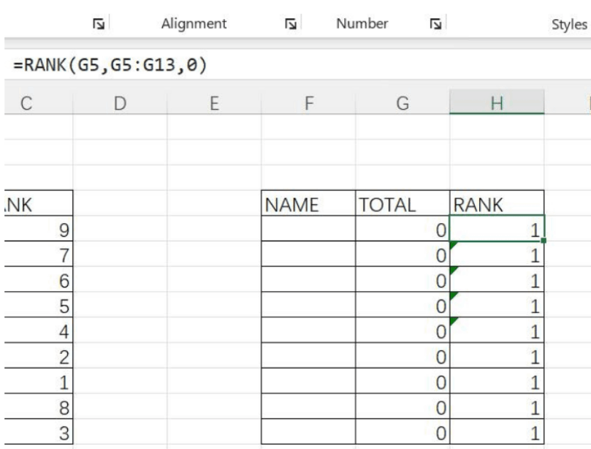Screen dimensions: 591x449
Task: Click the TOTAL header cell
Action: [x=403, y=204]
